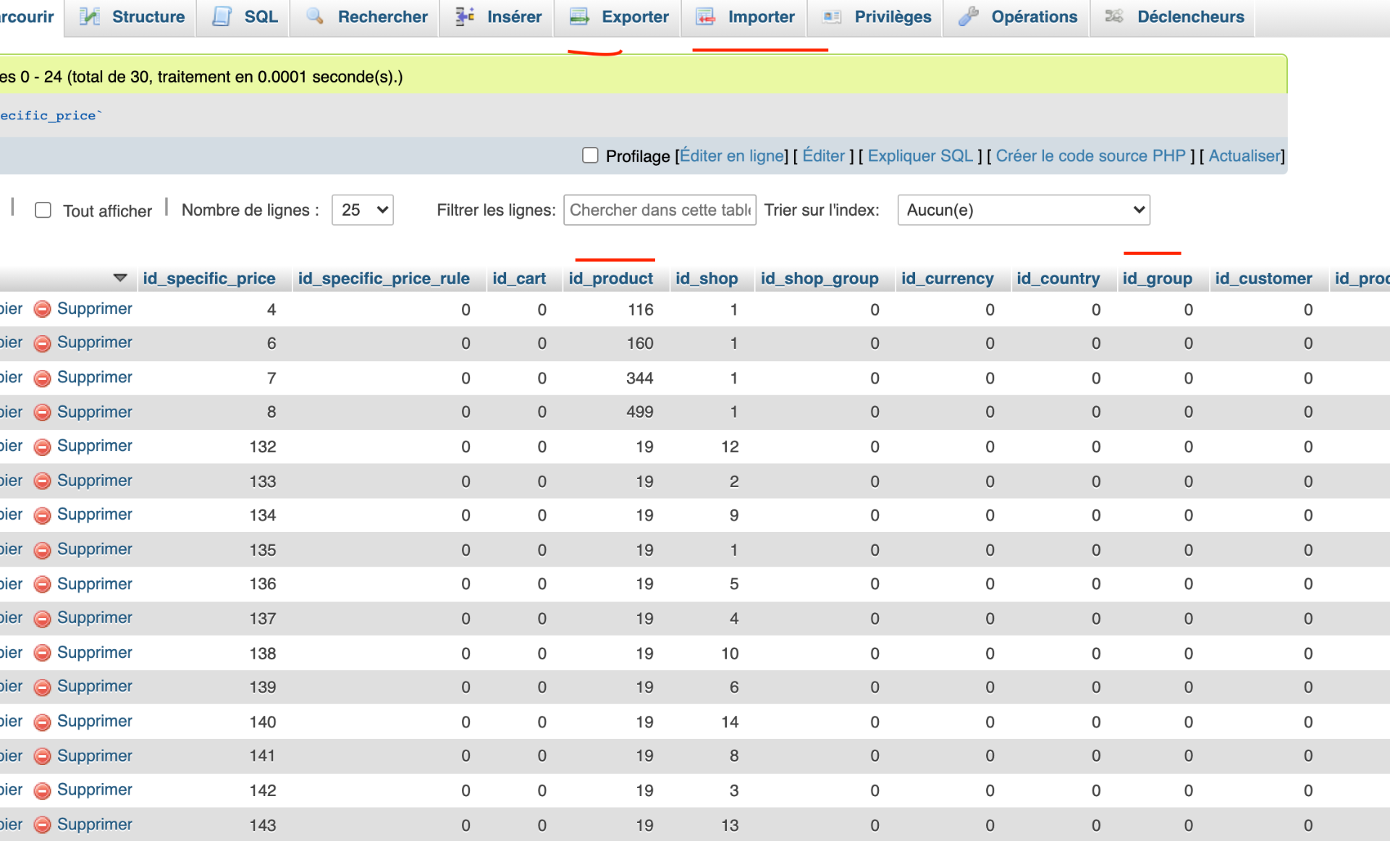Click the Importer tab icon

(x=705, y=16)
